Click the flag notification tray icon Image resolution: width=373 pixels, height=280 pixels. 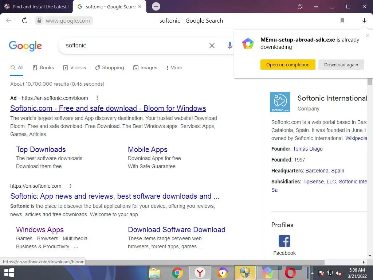(x=321, y=273)
